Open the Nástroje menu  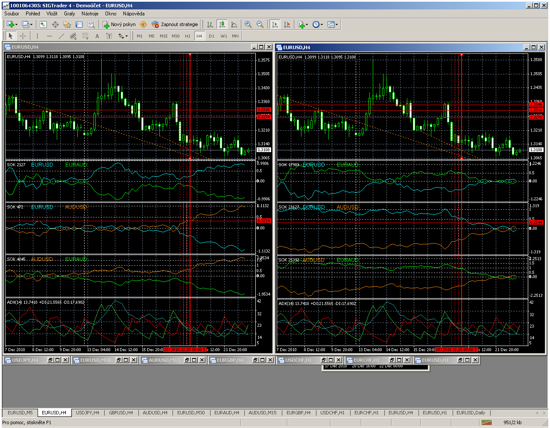[x=90, y=14]
